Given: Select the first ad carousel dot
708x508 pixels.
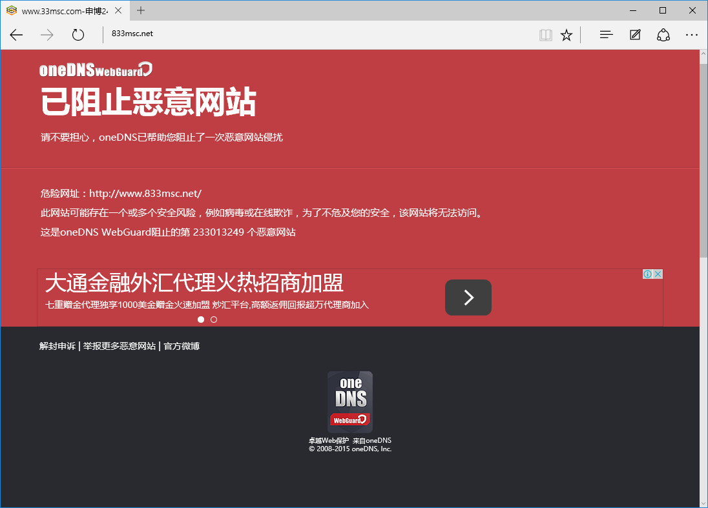Looking at the screenshot, I should click(201, 320).
